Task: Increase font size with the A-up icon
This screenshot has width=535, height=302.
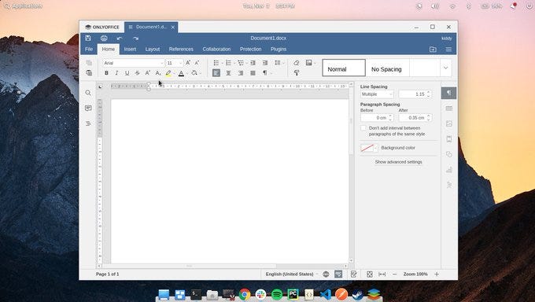Action: pyautogui.click(x=188, y=63)
